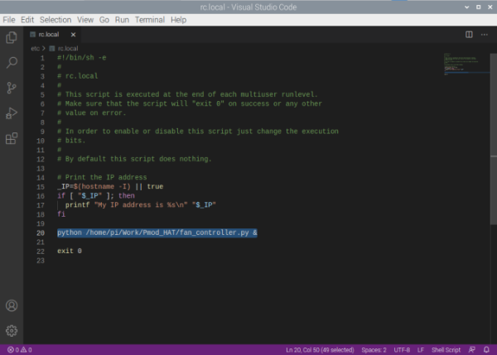Click the rc.local breadcrumb item
The width and height of the screenshot is (497, 355).
click(x=68, y=49)
